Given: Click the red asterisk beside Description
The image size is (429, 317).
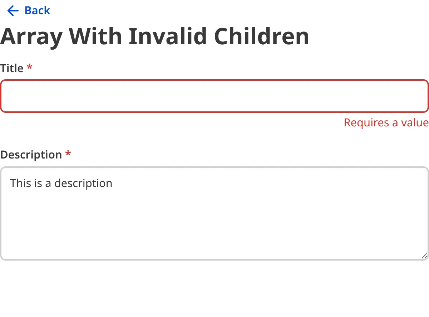Looking at the screenshot, I should coord(68,154).
